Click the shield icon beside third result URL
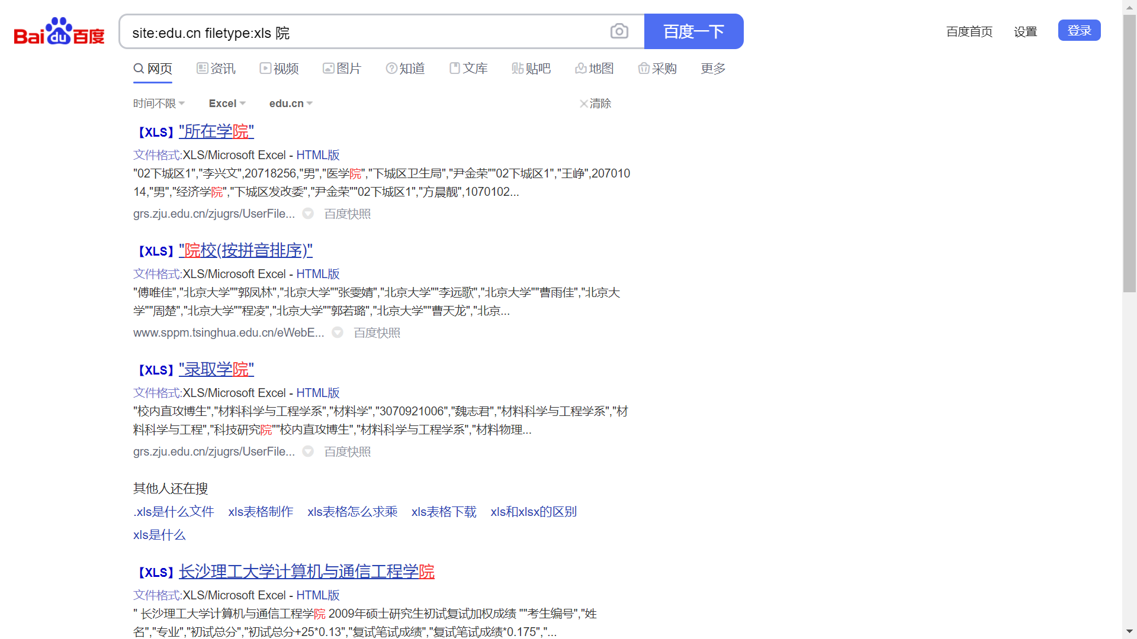Viewport: 1137px width, 639px height. pos(308,451)
